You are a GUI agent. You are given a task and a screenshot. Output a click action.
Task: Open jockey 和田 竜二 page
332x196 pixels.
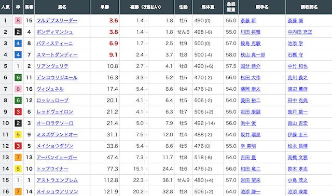point(250,170)
